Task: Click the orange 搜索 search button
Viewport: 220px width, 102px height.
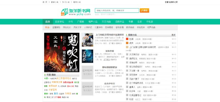Action: click(x=144, y=10)
